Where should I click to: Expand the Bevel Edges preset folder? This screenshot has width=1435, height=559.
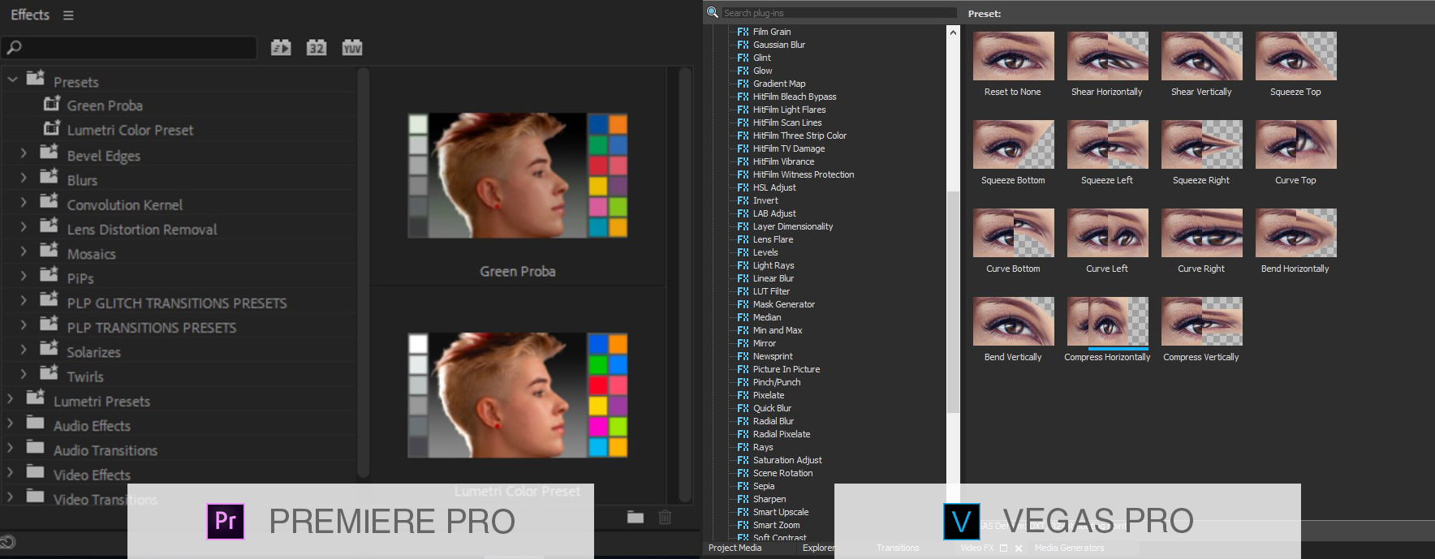tap(24, 153)
